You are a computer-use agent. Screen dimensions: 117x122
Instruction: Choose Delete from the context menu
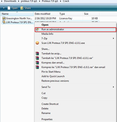click(45, 109)
